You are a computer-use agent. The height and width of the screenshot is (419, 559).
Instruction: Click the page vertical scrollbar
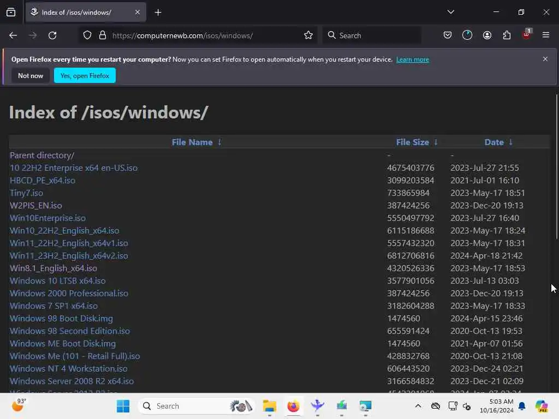pos(557,167)
